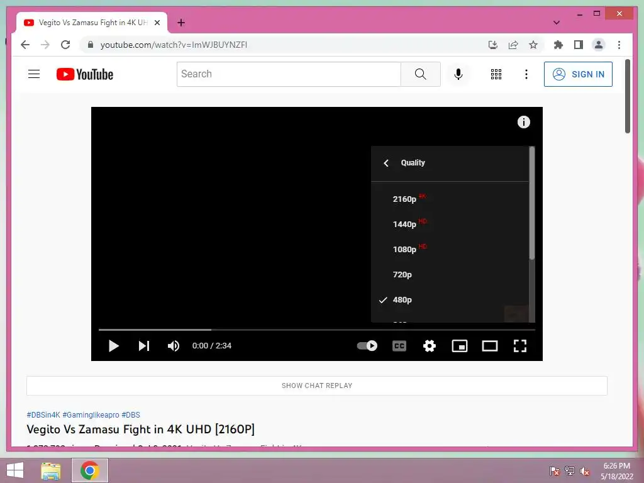The height and width of the screenshot is (483, 644).
Task: Go forward in the browser
Action: 45,45
